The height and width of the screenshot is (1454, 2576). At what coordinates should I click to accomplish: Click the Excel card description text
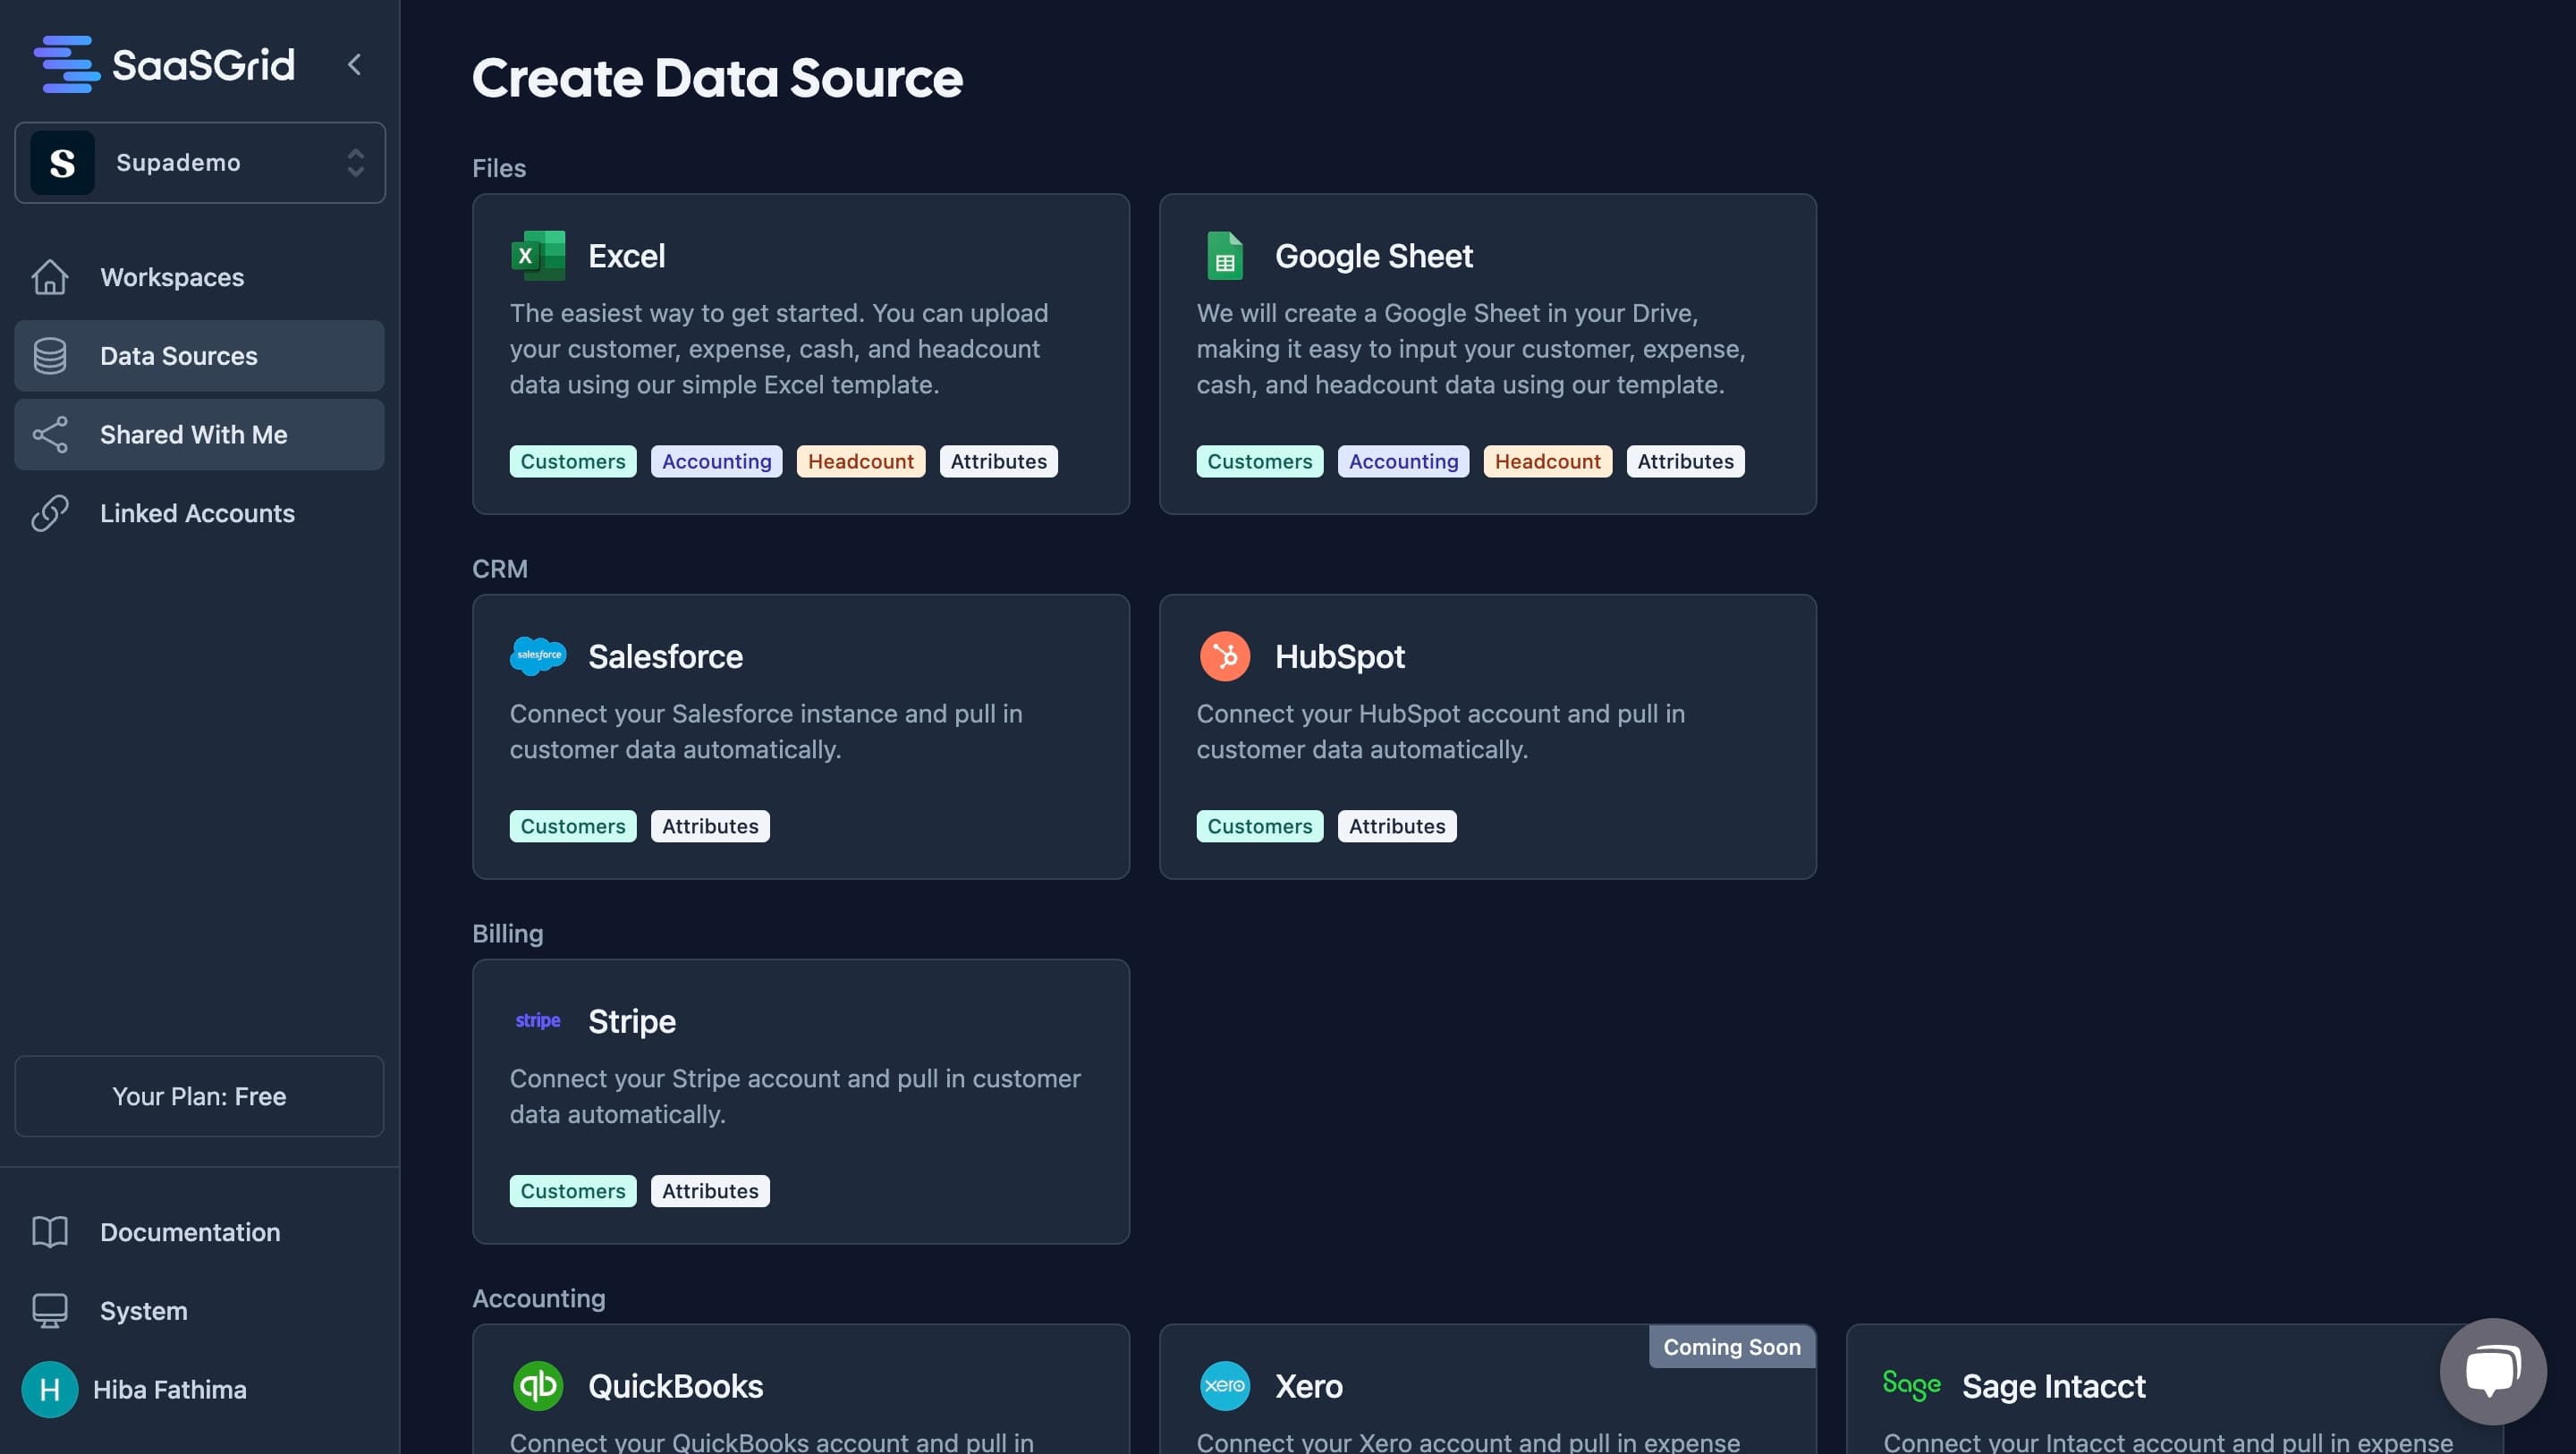click(x=779, y=349)
